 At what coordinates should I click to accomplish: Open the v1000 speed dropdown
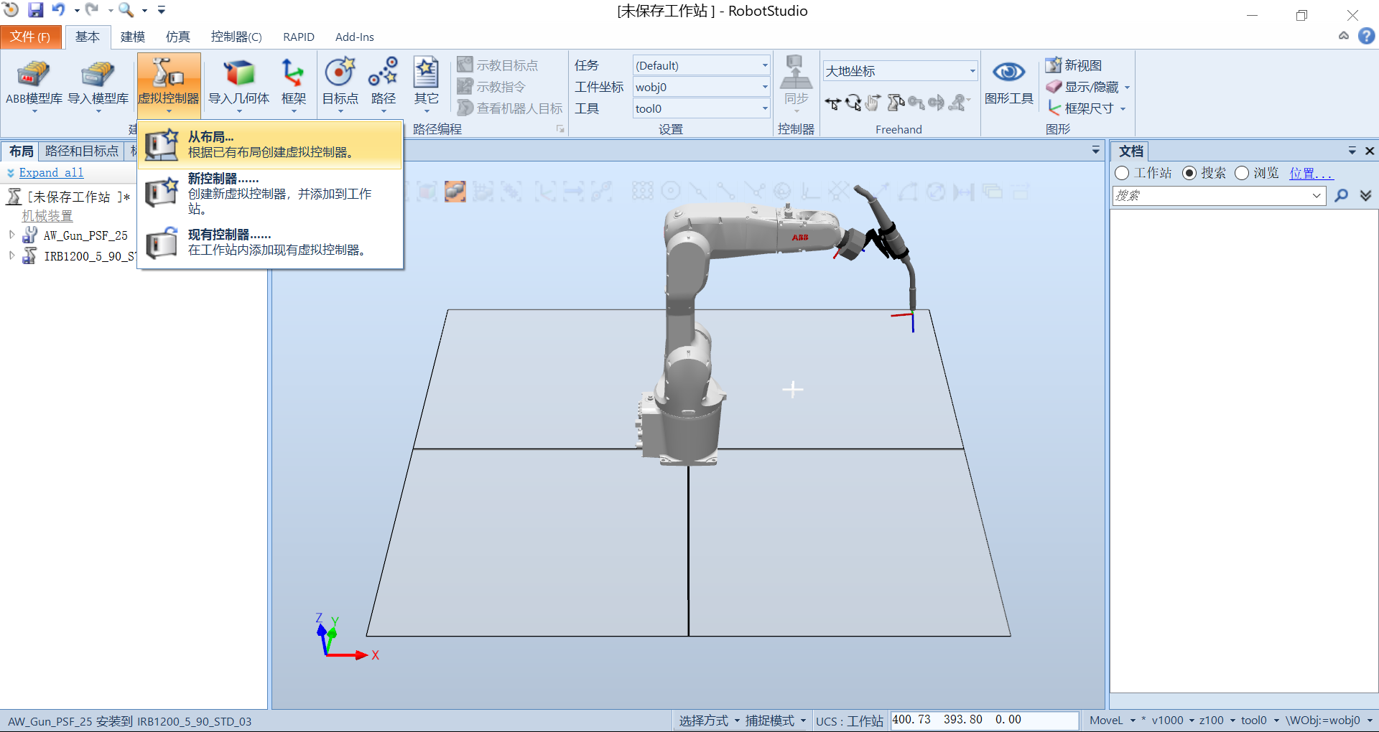1173,721
